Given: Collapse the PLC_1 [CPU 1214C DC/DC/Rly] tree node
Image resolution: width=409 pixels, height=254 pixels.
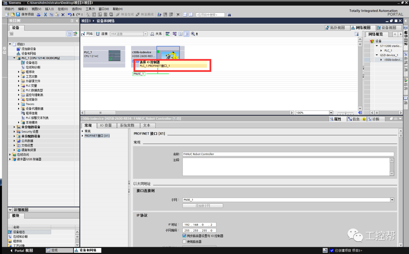Looking at the screenshot, I should [14, 58].
